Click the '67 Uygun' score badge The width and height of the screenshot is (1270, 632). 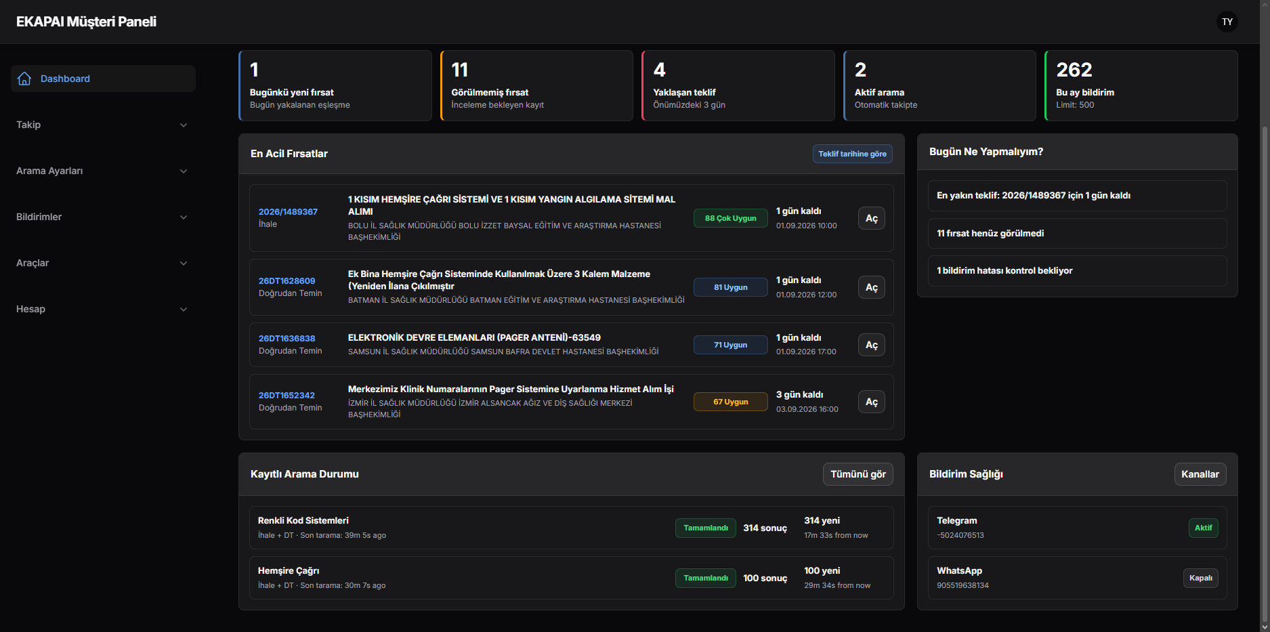(730, 402)
